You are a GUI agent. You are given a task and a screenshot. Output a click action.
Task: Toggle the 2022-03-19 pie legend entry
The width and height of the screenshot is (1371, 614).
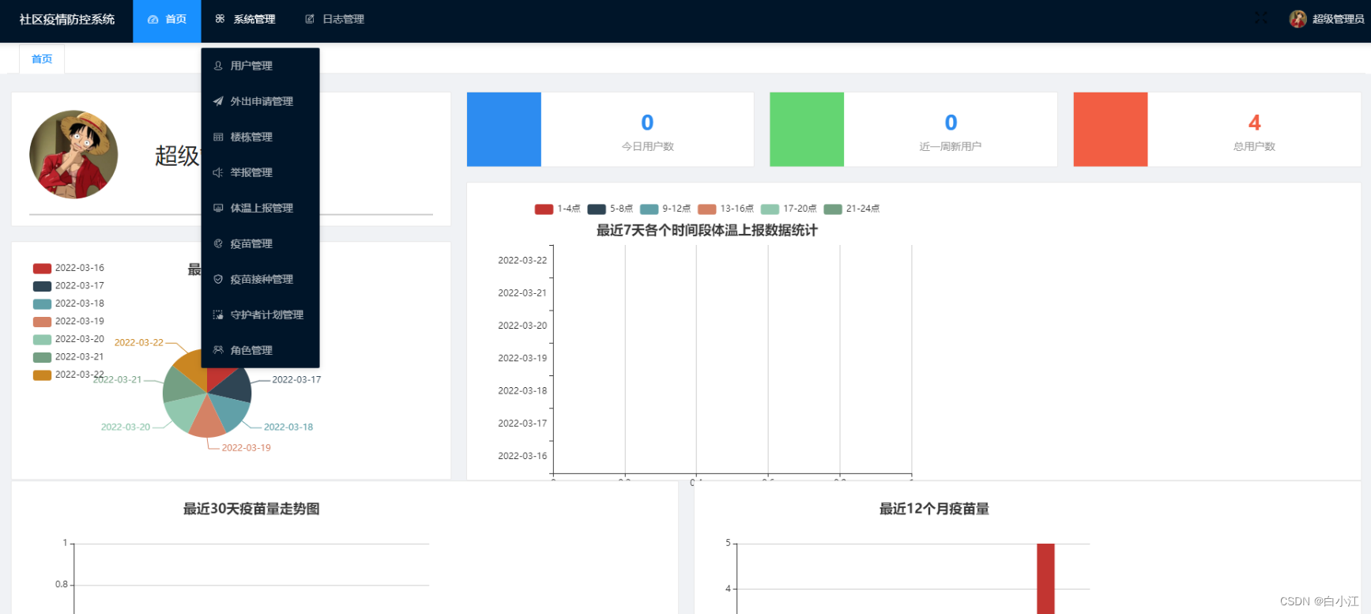point(69,322)
